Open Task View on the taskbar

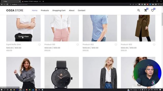tap(8, 90)
